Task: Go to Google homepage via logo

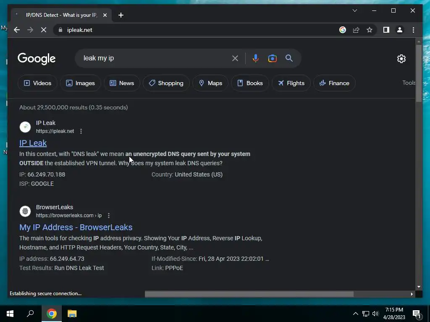Action: click(37, 59)
